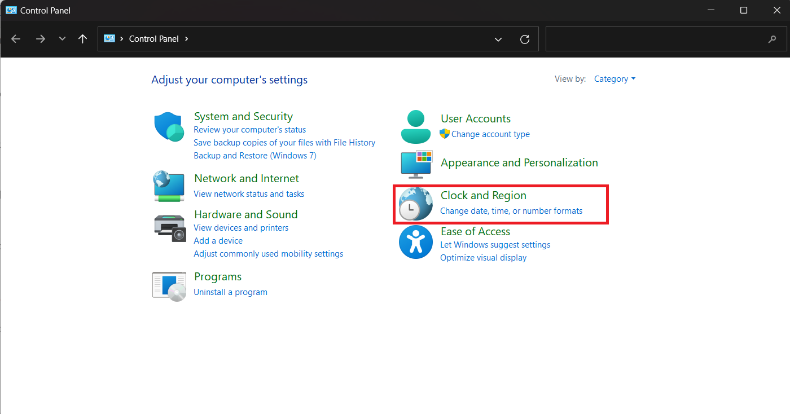Click the shield icon beside Change account type
This screenshot has height=414, width=790.
(x=445, y=134)
